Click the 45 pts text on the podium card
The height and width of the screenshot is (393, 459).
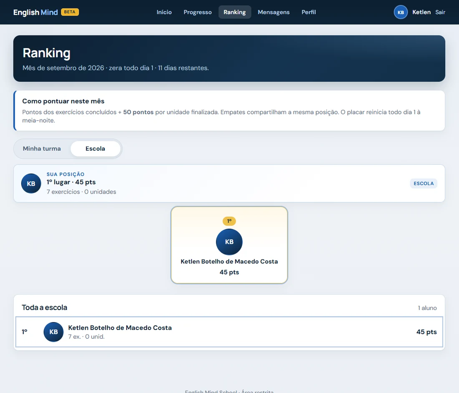[x=229, y=272]
